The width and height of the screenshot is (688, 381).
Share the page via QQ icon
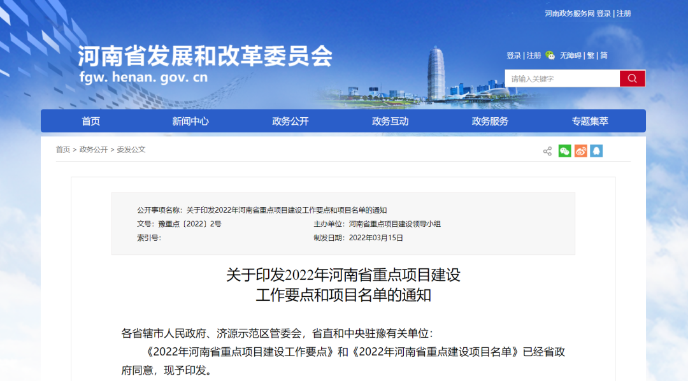(596, 151)
